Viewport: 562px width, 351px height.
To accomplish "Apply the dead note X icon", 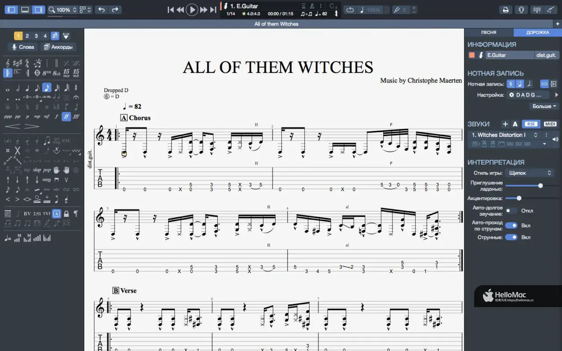I will [18, 150].
